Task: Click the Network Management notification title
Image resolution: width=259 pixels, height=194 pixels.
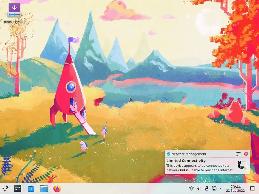Action: [189, 154]
